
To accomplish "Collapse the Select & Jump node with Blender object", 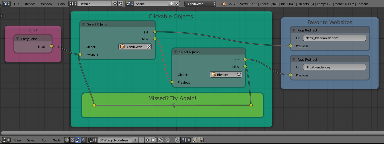I will tap(176, 52).
